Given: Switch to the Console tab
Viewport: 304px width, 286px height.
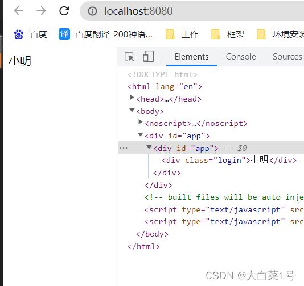Looking at the screenshot, I should click(x=241, y=57).
